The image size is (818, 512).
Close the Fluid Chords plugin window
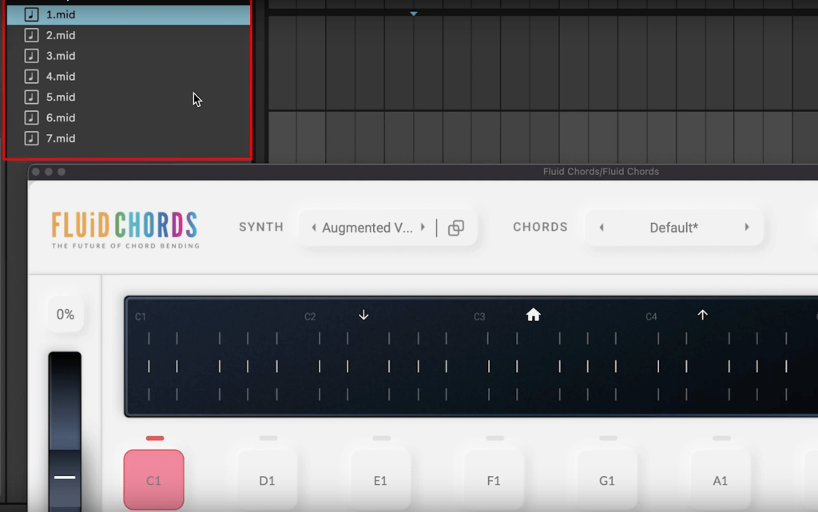[35, 172]
